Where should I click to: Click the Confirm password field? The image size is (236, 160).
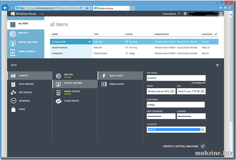pyautogui.click(x=191, y=116)
